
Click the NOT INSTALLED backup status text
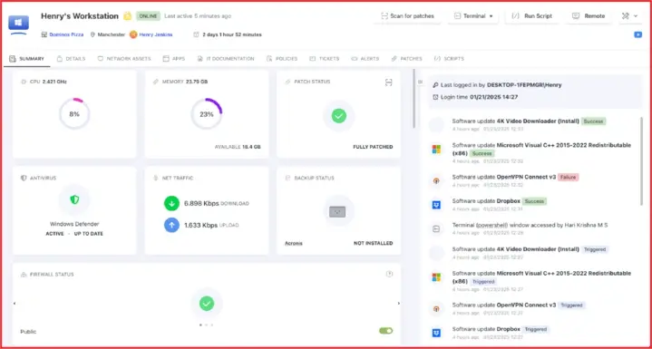pos(373,244)
